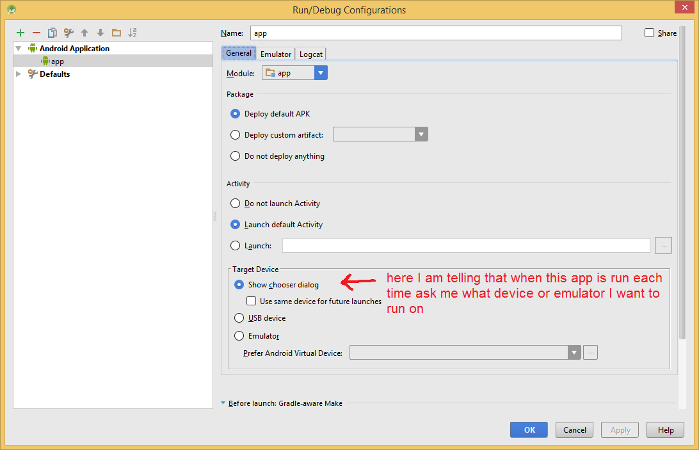Viewport: 699px width, 450px height.
Task: Open Prefer Android Virtual Device dropdown
Action: click(574, 353)
